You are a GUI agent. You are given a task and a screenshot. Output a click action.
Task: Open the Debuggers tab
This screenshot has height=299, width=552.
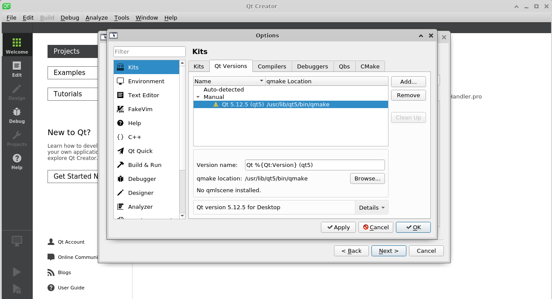pyautogui.click(x=313, y=67)
